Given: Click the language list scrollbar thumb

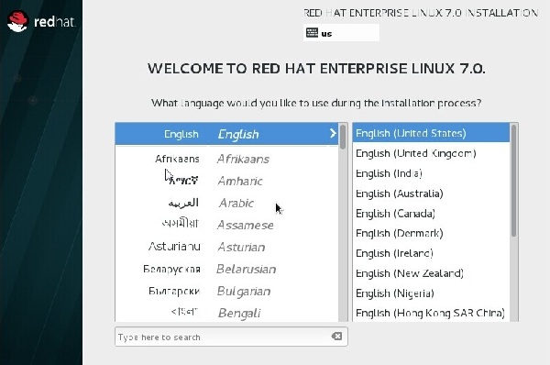Looking at the screenshot, I should pyautogui.click(x=343, y=137).
